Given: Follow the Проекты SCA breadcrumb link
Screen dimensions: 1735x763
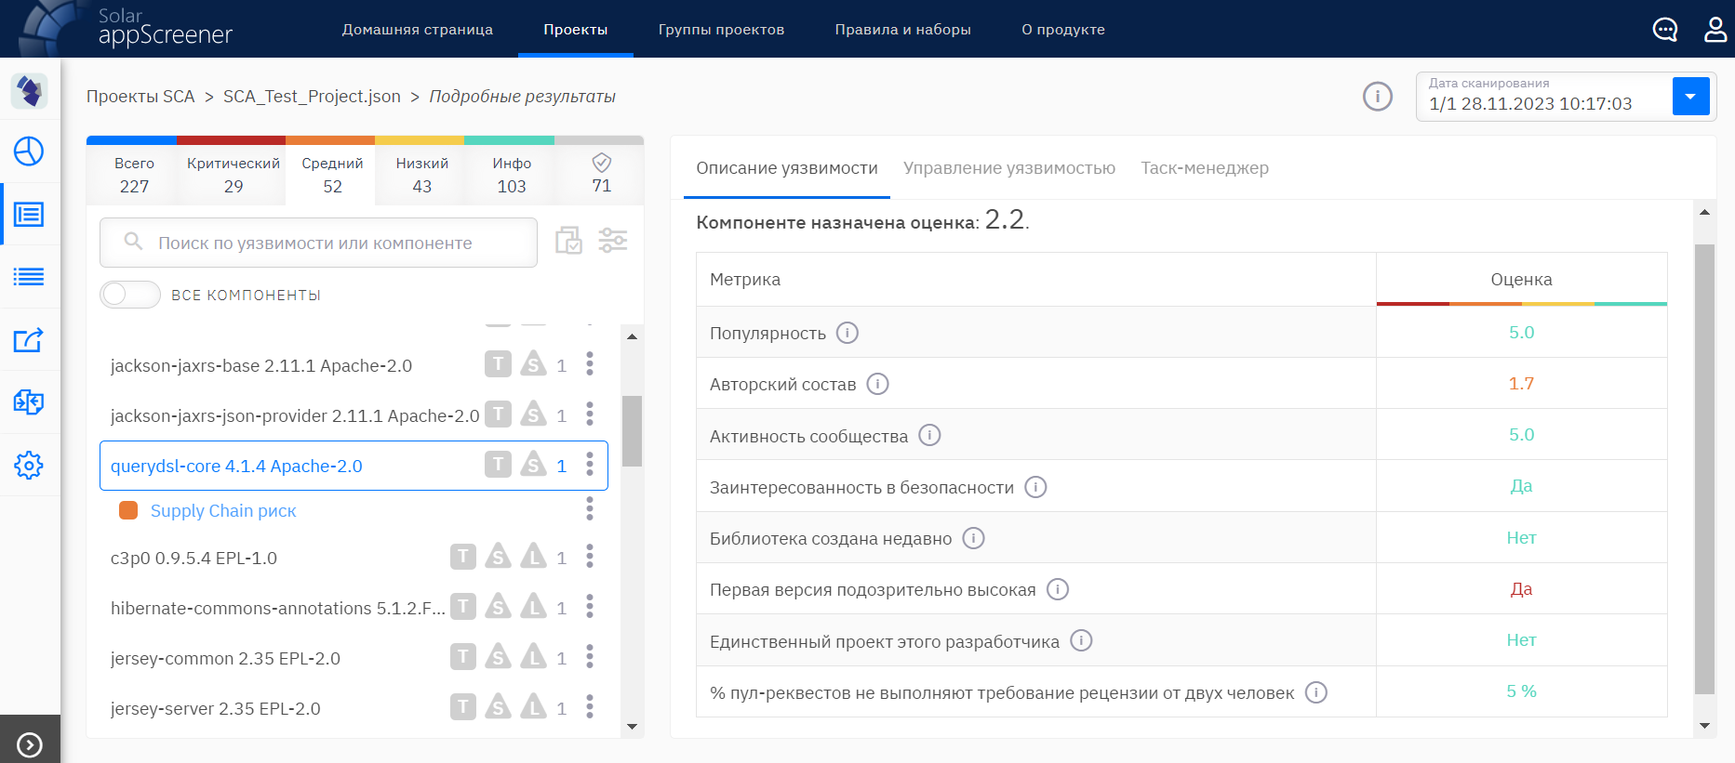Looking at the screenshot, I should click(x=140, y=97).
